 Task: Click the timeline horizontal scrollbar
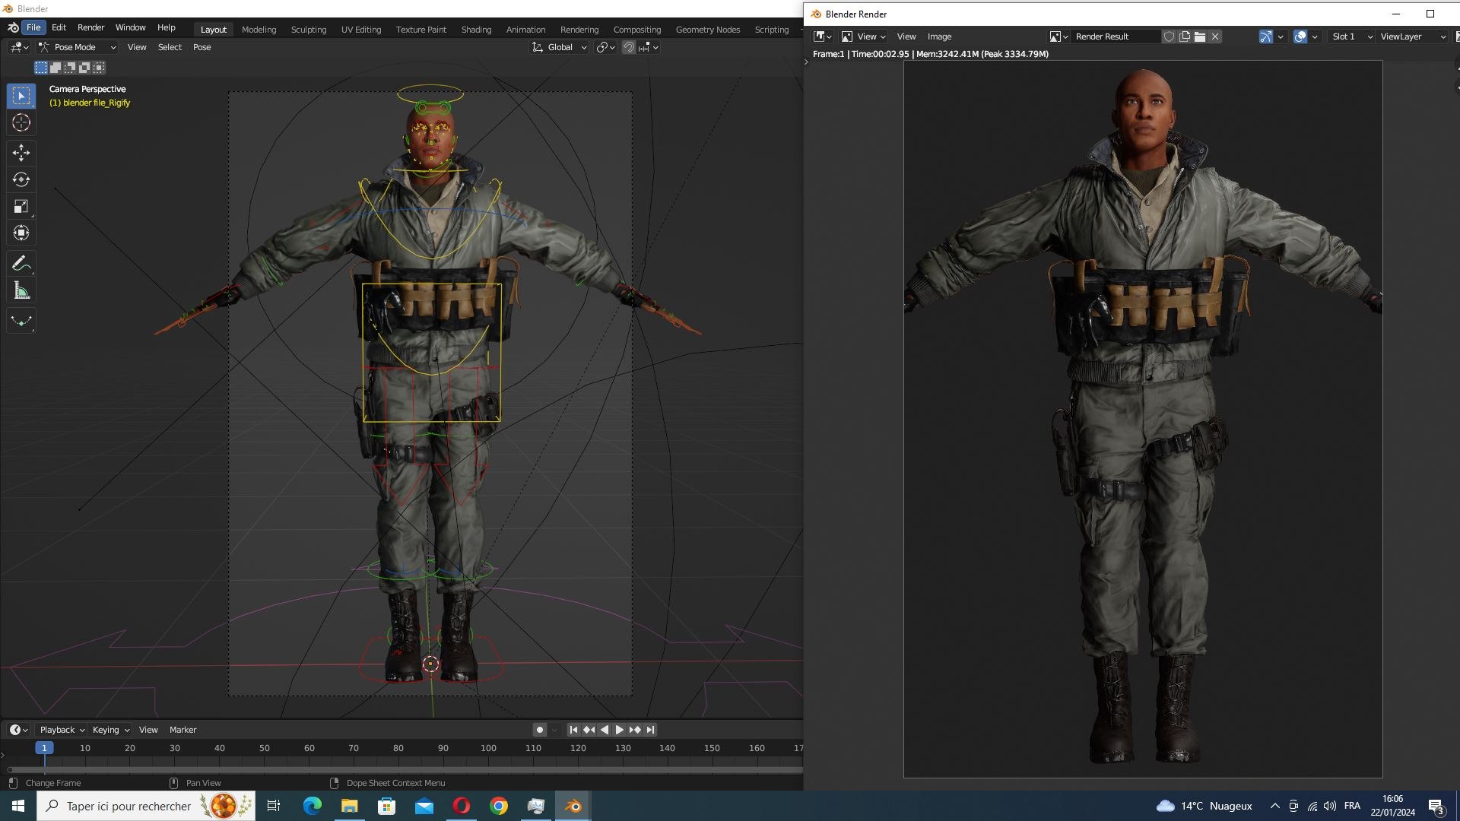403,770
